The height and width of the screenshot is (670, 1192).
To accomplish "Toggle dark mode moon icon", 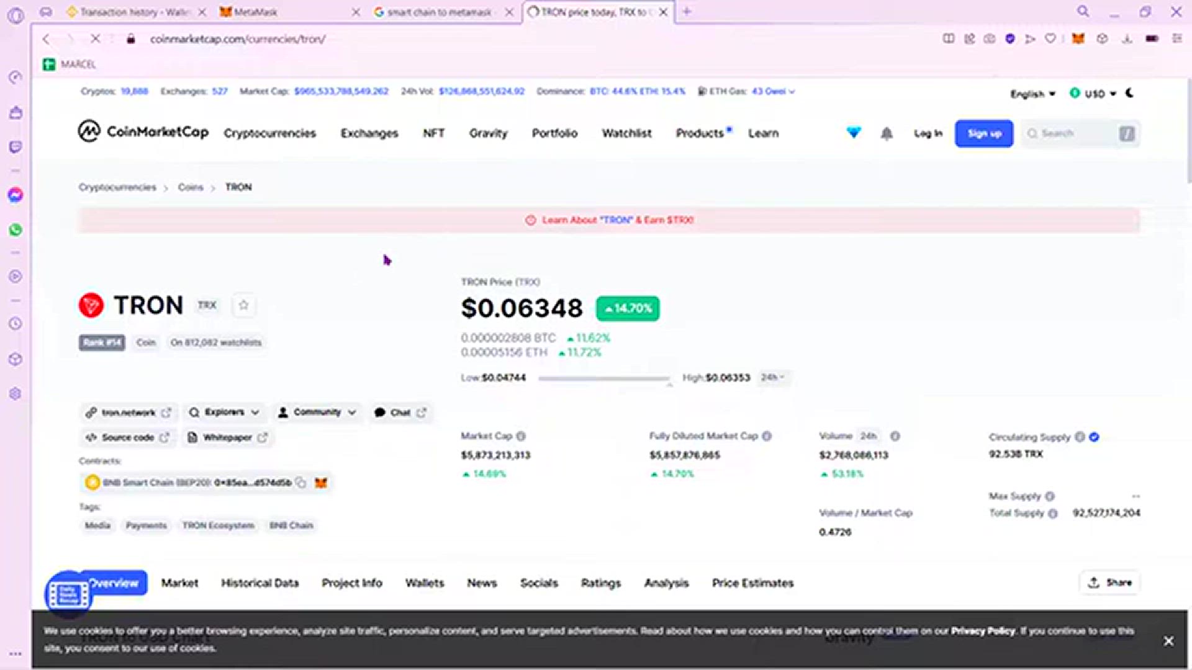I will click(1130, 93).
